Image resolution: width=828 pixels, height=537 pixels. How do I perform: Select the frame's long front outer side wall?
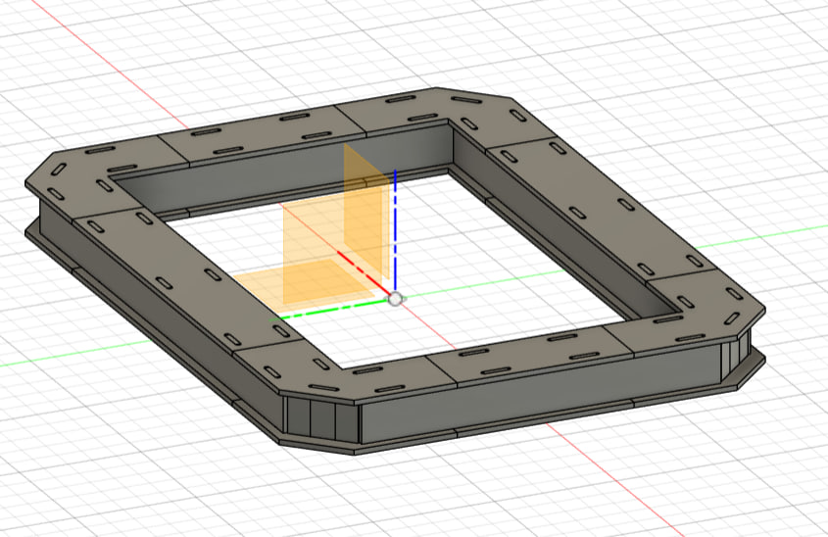point(541,391)
